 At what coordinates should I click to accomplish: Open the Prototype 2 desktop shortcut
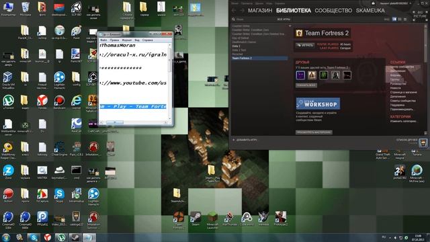(281, 218)
